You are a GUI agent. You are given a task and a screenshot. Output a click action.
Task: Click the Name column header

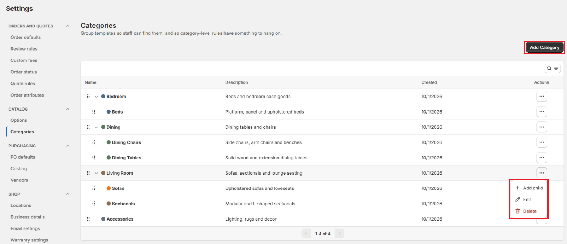[91, 82]
